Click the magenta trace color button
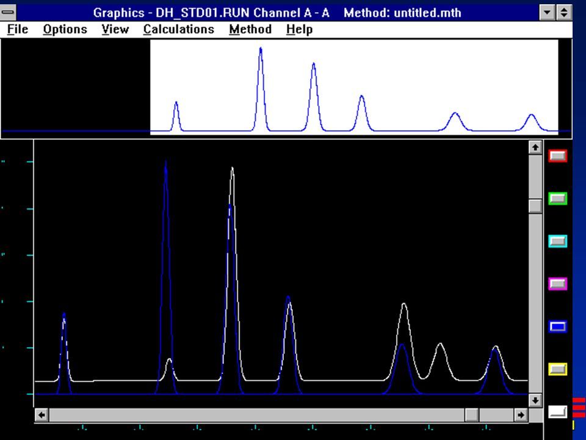586x440 pixels. pyautogui.click(x=557, y=284)
